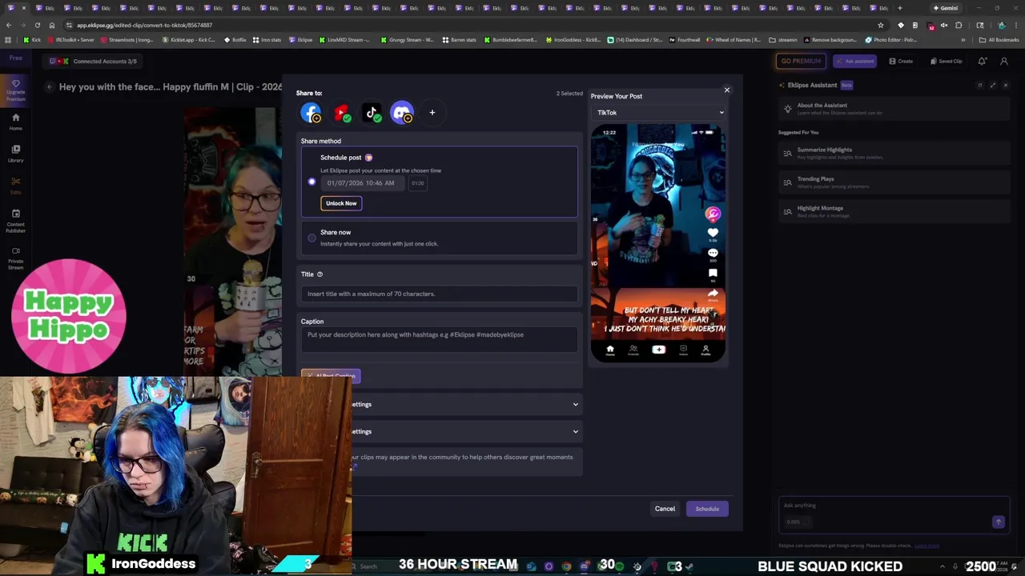
Task: Bookmark this page with the star icon
Action: [x=881, y=25]
